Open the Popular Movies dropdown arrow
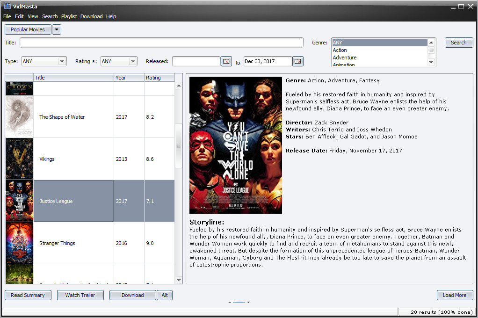The height and width of the screenshot is (318, 478). 57,29
